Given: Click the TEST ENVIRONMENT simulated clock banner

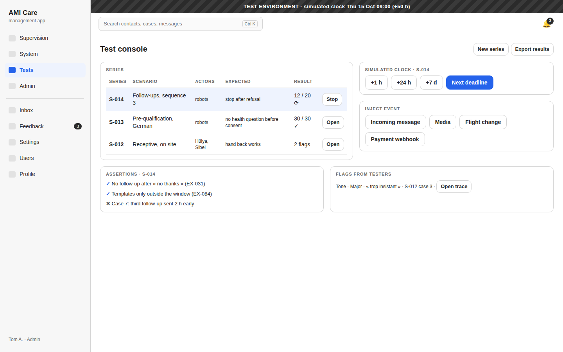Looking at the screenshot, I should [x=327, y=7].
